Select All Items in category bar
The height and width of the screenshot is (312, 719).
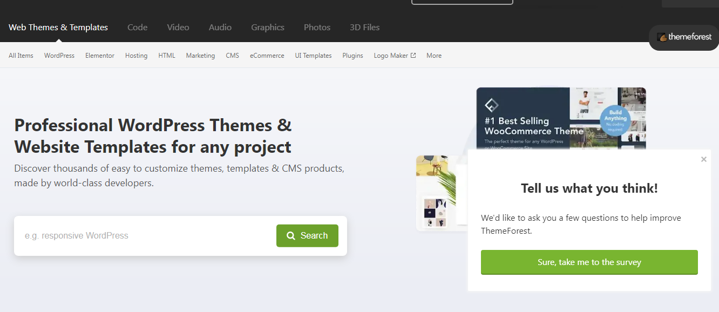tap(21, 56)
